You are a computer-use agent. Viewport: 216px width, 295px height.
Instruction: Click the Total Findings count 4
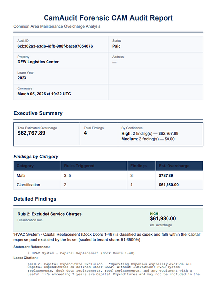coord(85,133)
